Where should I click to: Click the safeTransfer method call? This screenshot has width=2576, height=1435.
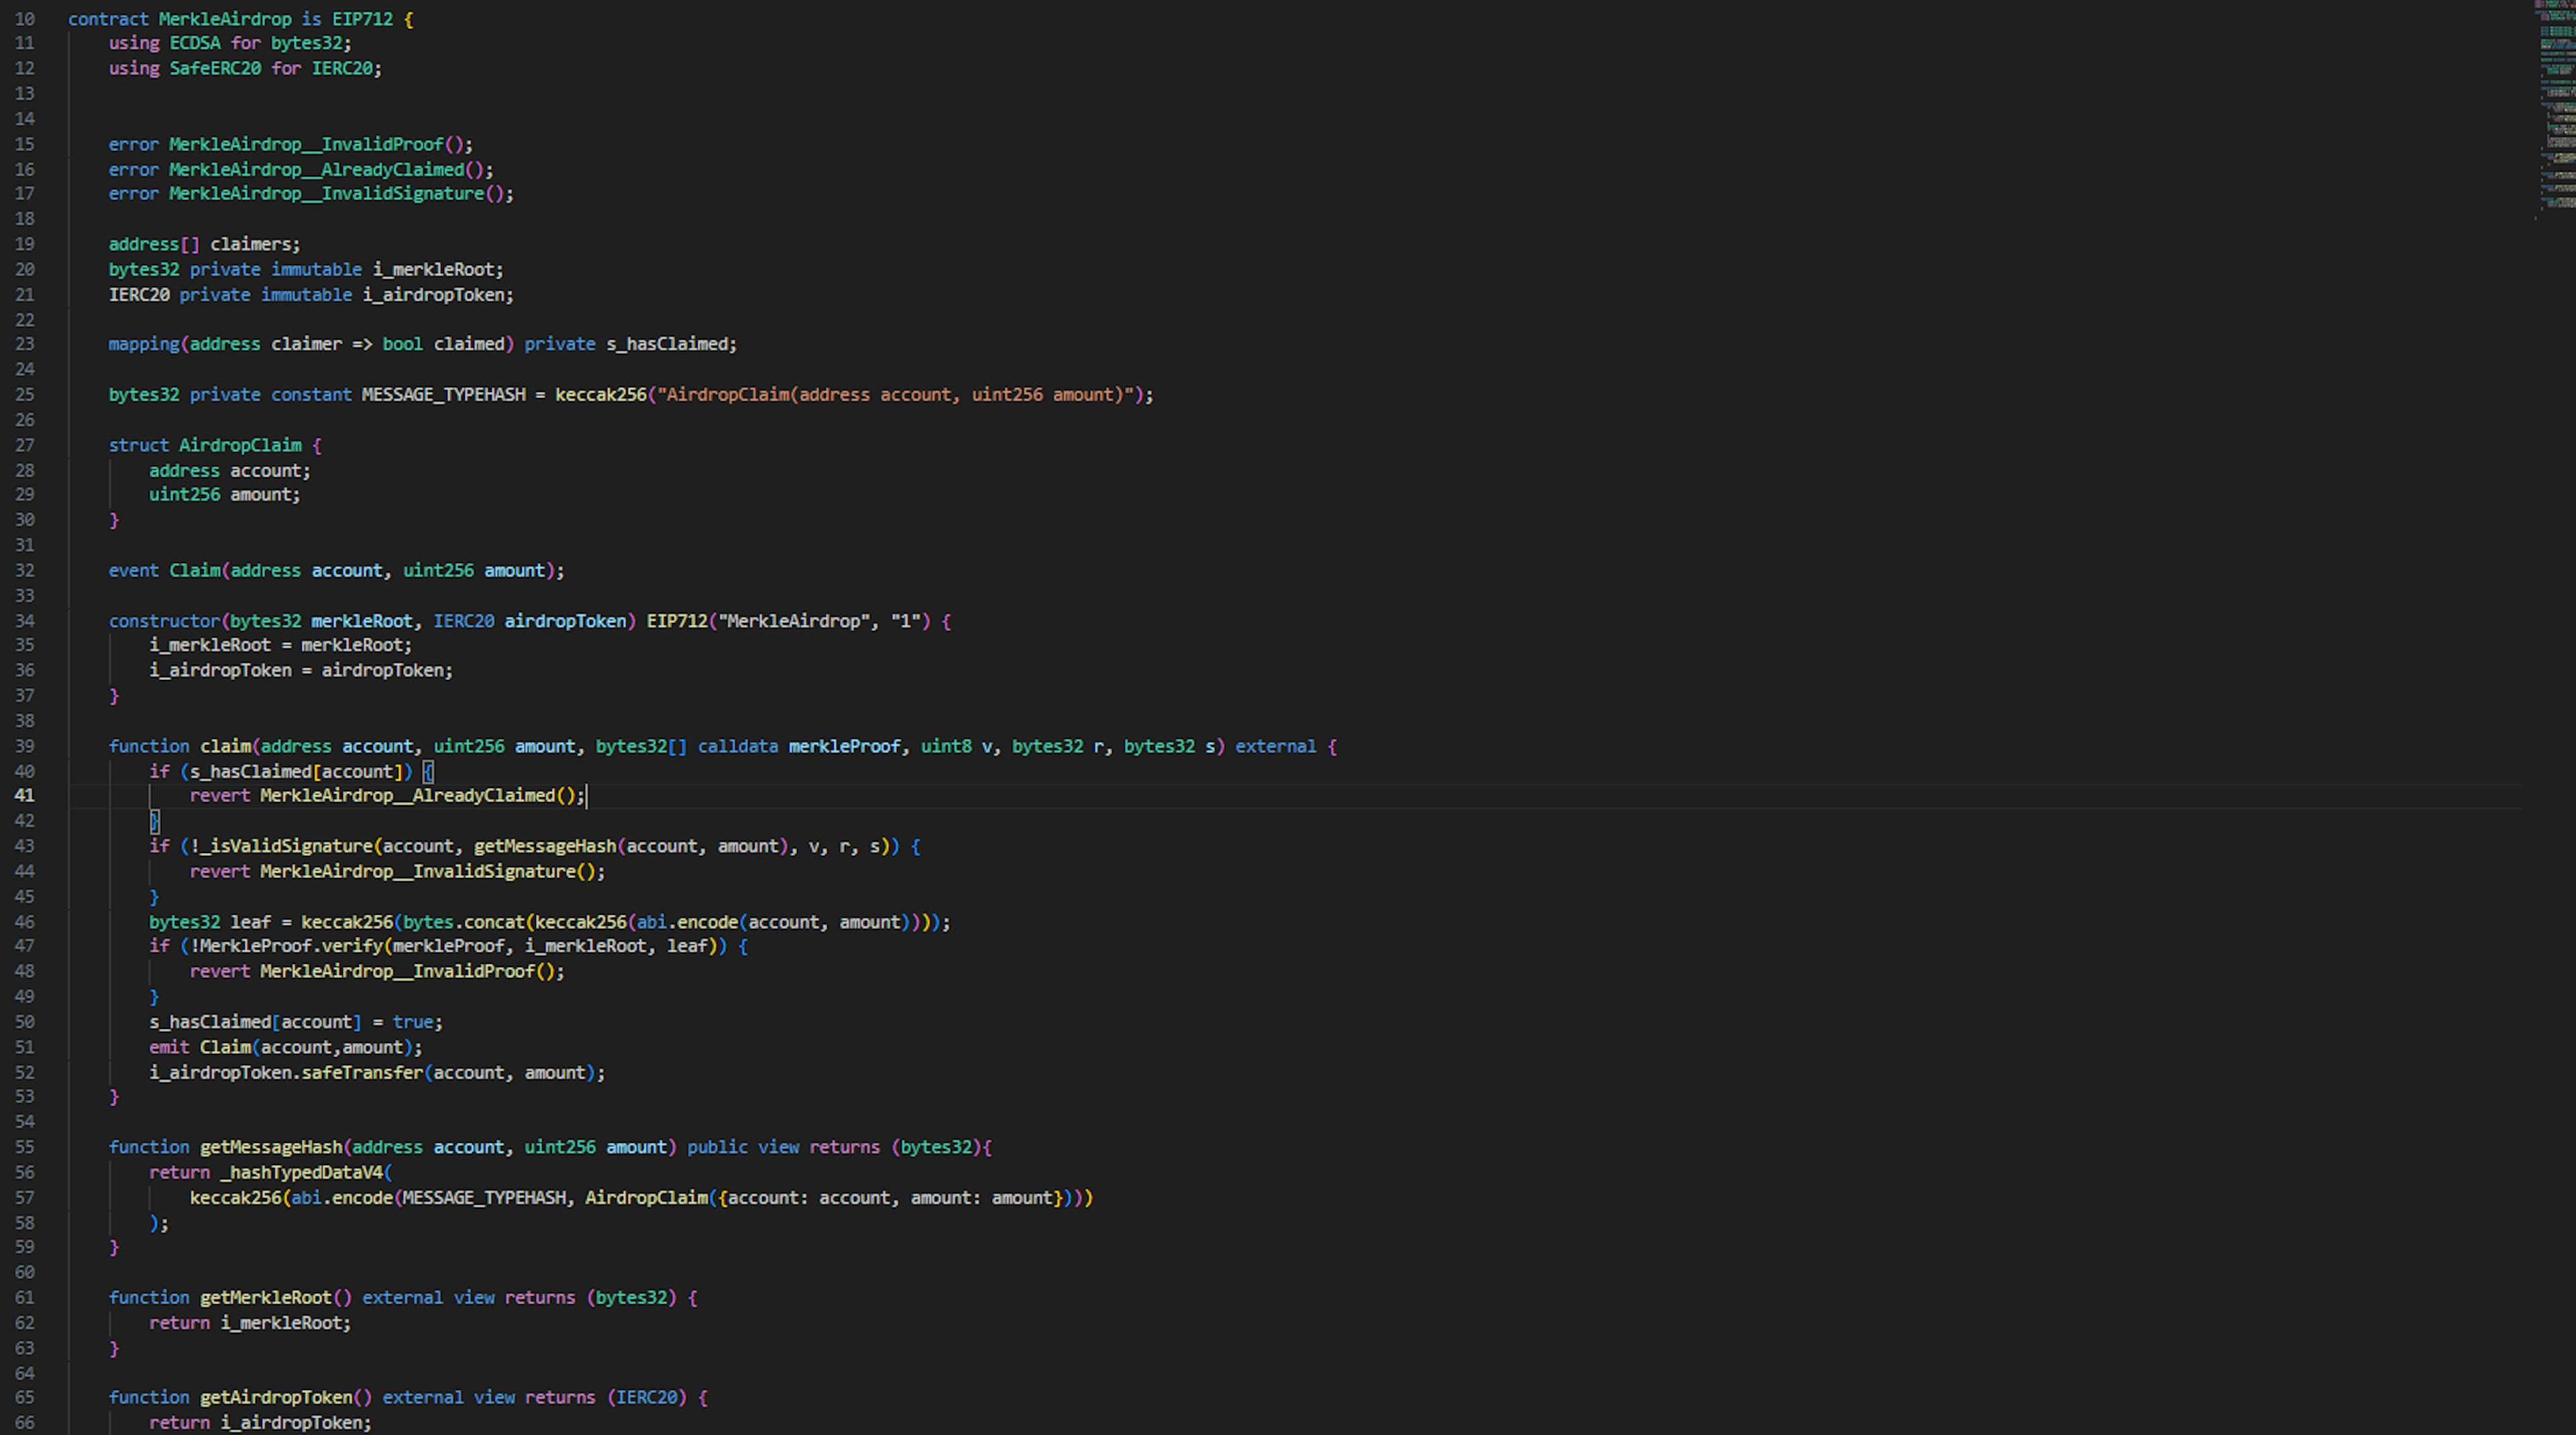click(362, 1073)
